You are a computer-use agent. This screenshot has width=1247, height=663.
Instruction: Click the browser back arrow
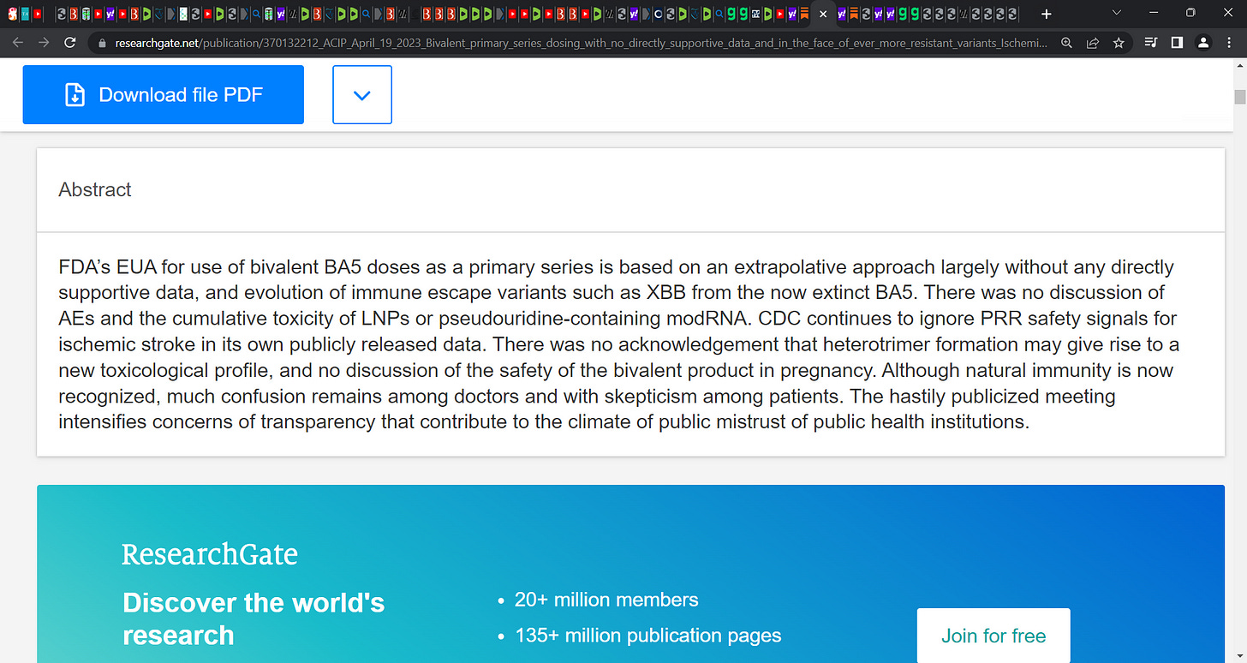point(18,43)
